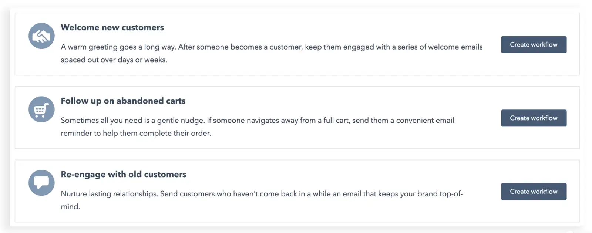Click the trailing word 'mind.' in the last card

click(70, 207)
